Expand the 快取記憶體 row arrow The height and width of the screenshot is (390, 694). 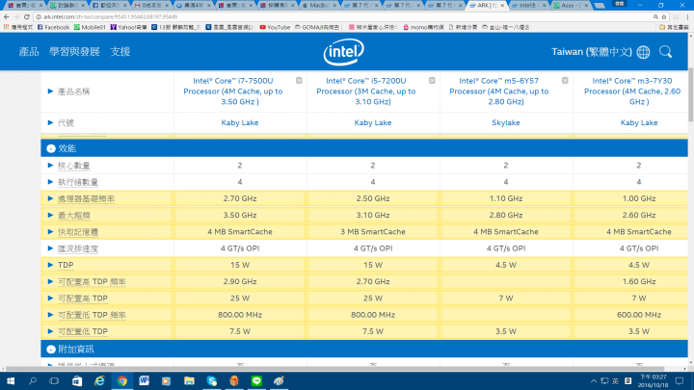pyautogui.click(x=50, y=232)
